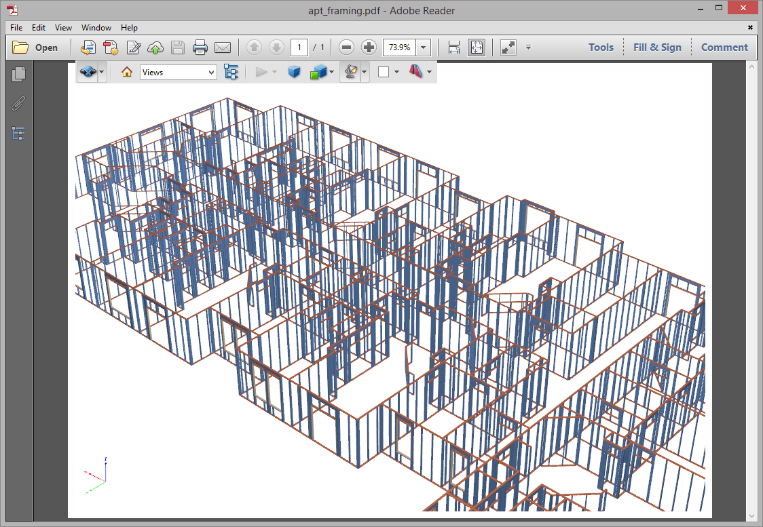
Task: Open Model Tree panel in left sidebar
Action: [18, 133]
